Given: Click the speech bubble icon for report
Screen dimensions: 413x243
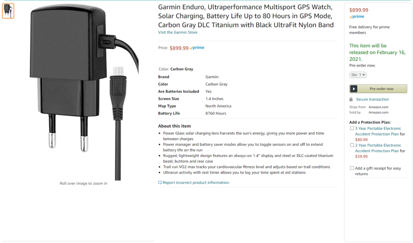Looking at the screenshot, I should click(160, 182).
